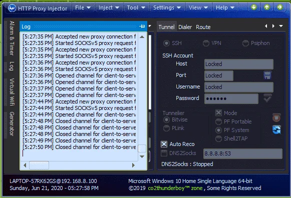Click the log scroll up arrow
291x198 pixels.
click(x=142, y=37)
